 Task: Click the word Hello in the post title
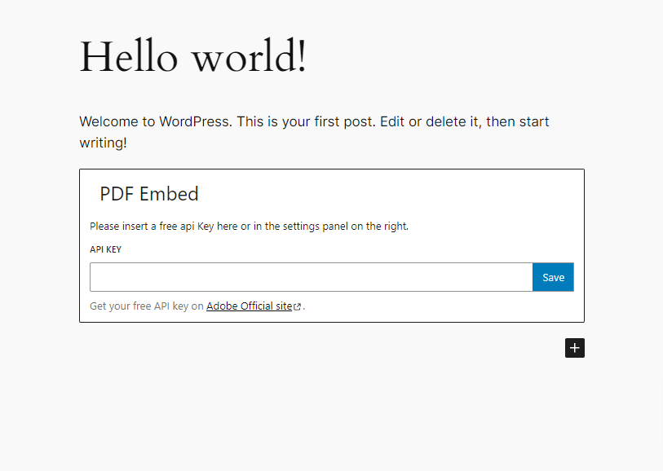[x=129, y=56]
